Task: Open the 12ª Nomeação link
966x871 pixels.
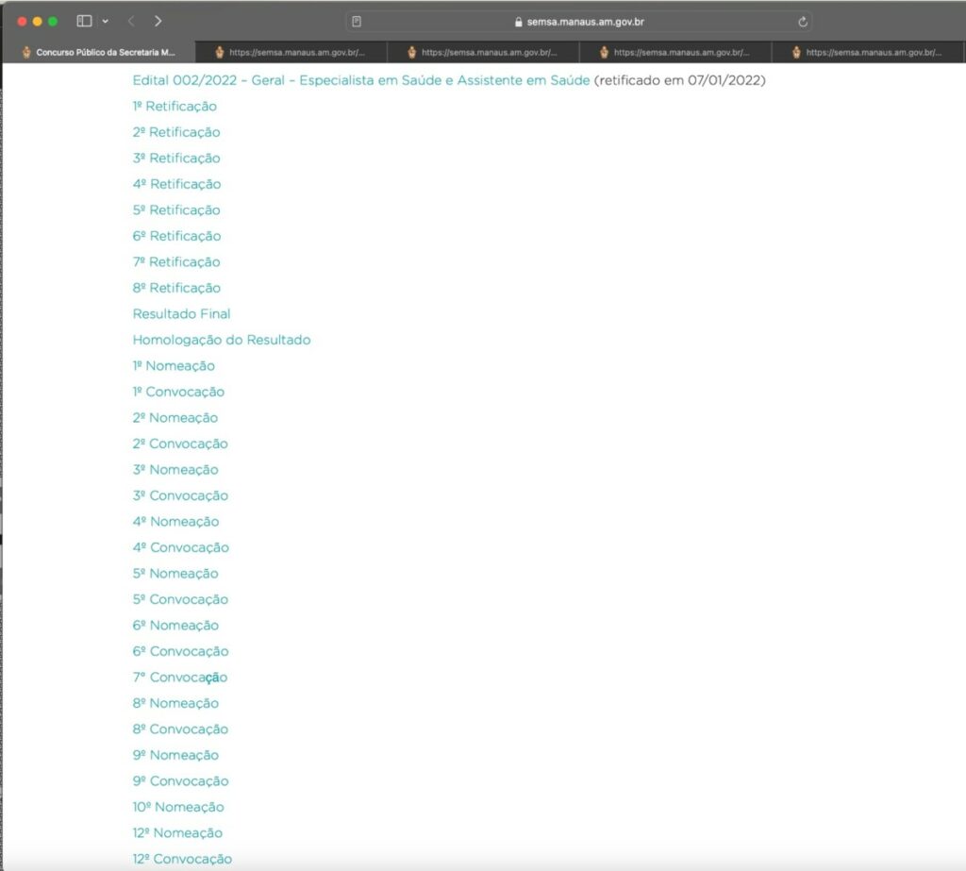Action: point(177,832)
